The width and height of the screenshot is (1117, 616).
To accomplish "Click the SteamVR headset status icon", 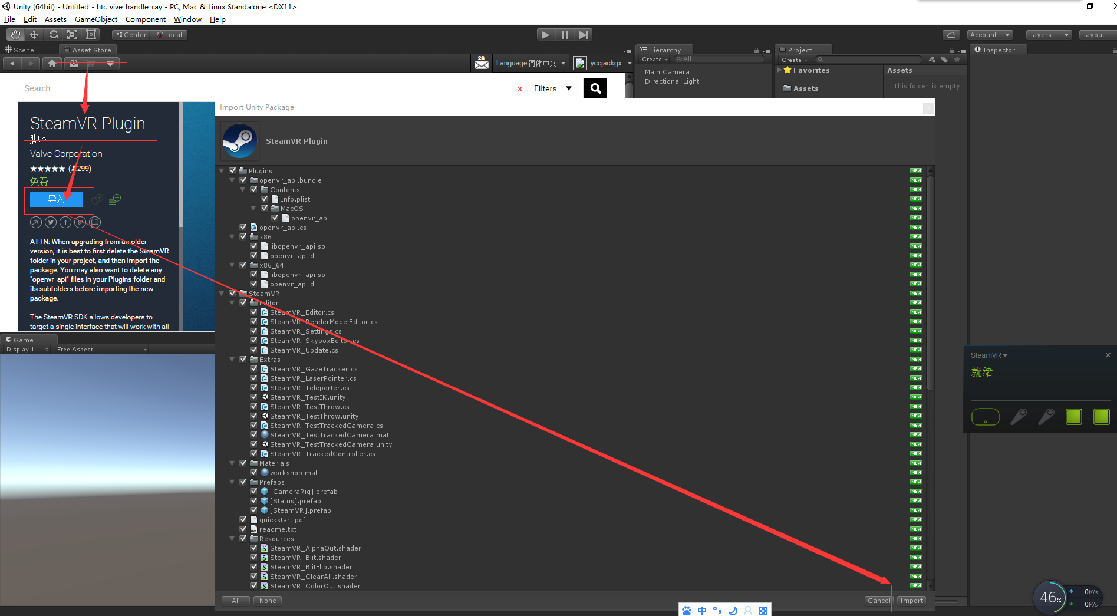I will pos(986,417).
